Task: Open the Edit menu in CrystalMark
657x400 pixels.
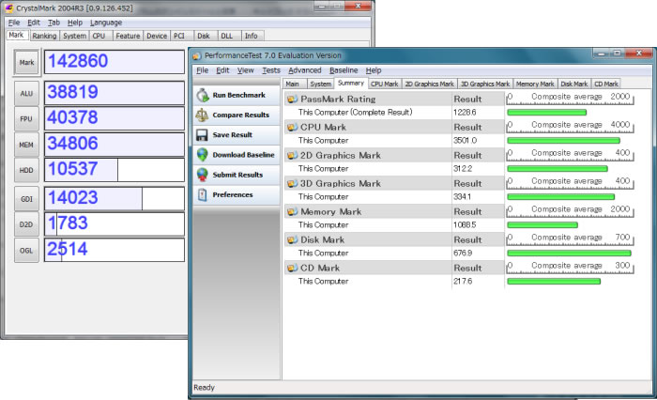Action: click(x=34, y=23)
